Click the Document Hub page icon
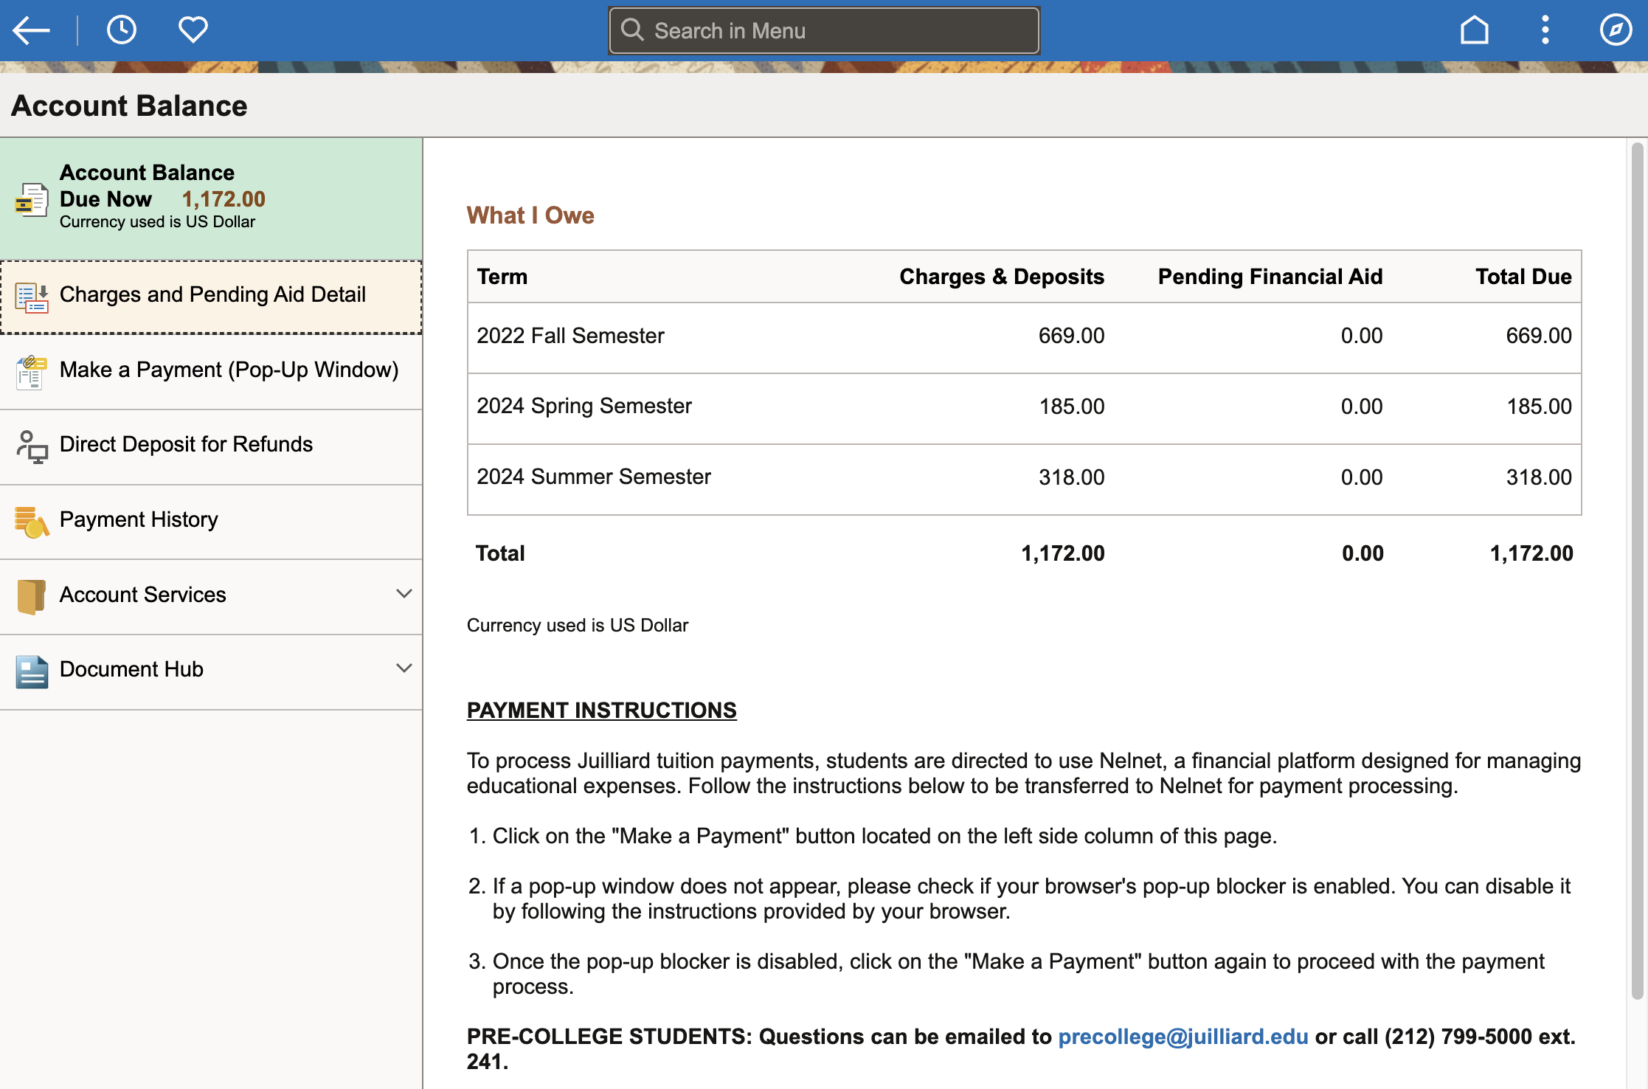Viewport: 1648px width, 1089px height. (32, 671)
